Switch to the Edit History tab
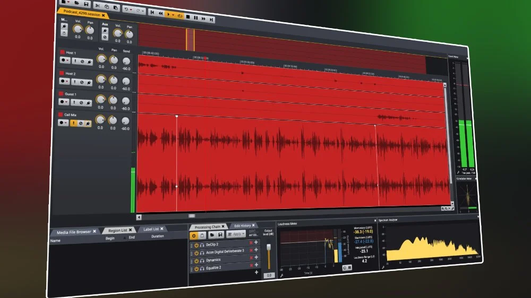The width and height of the screenshot is (531, 298). click(x=244, y=225)
